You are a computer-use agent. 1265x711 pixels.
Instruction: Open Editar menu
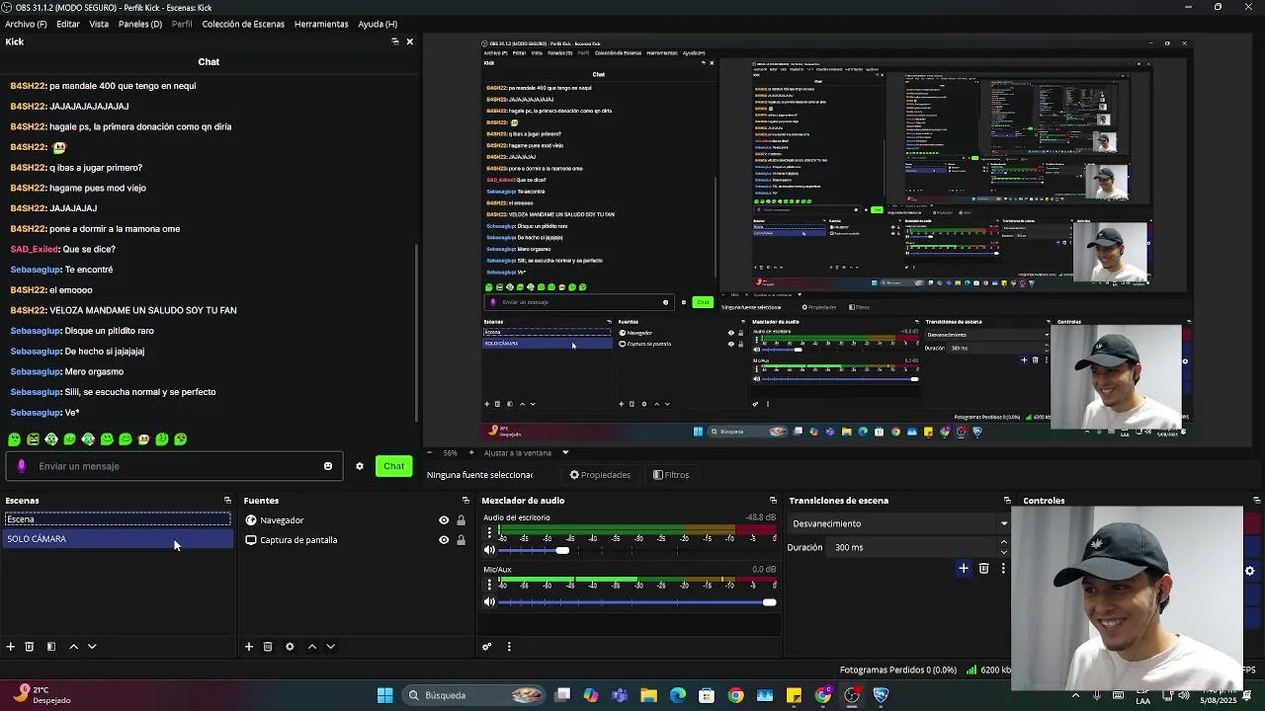click(68, 24)
